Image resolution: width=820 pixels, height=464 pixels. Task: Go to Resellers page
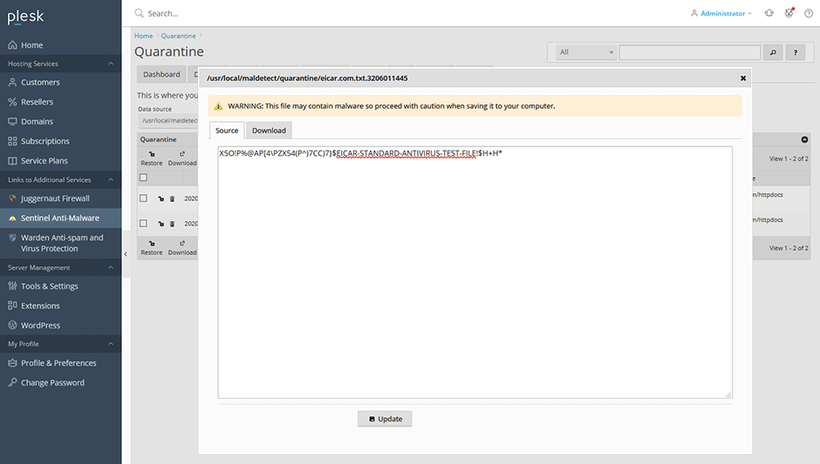(37, 102)
